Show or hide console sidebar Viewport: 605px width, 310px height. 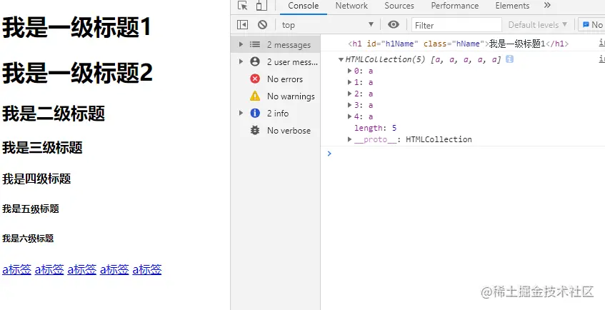242,25
